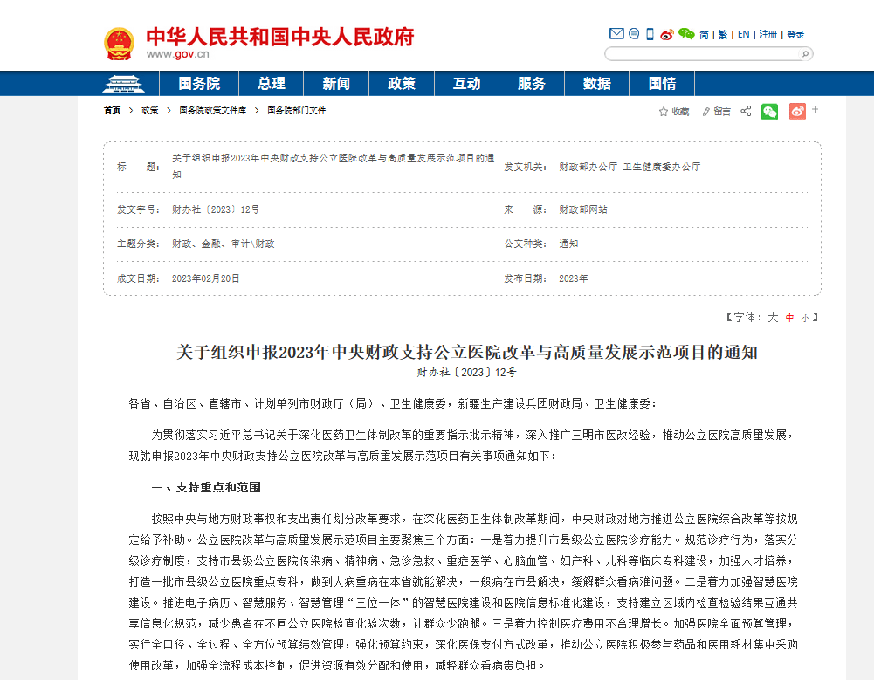Click the magnifier search icon
Viewport: 874px width, 680px height.
(805, 54)
